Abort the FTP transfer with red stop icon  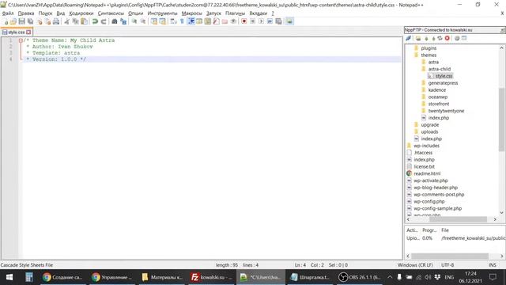point(447,38)
